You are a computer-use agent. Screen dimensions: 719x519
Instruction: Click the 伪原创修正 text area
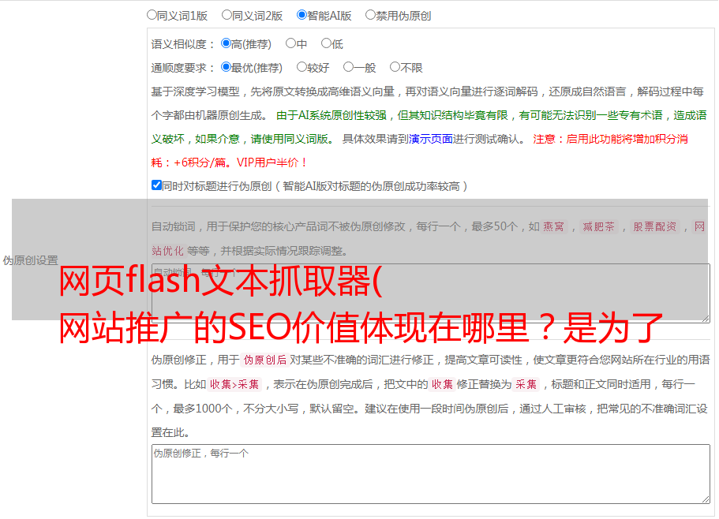click(431, 474)
